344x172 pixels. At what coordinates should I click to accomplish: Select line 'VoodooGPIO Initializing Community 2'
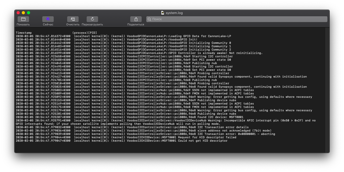click(123, 50)
